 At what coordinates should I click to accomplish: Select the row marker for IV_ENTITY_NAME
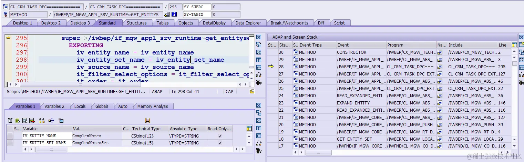tap(10, 136)
